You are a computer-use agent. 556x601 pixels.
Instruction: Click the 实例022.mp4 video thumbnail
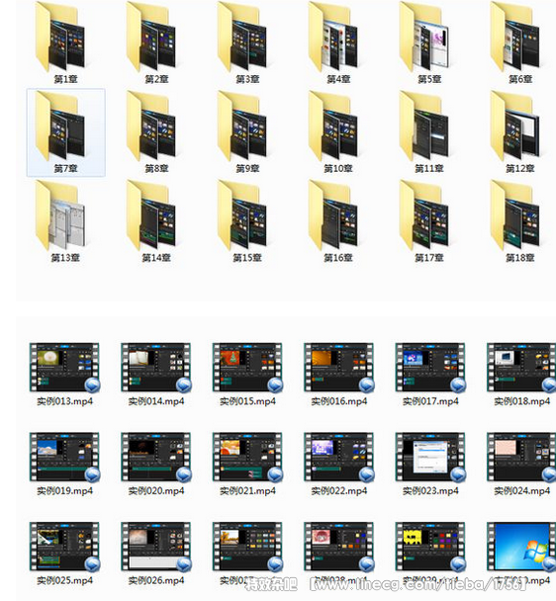pos(338,457)
